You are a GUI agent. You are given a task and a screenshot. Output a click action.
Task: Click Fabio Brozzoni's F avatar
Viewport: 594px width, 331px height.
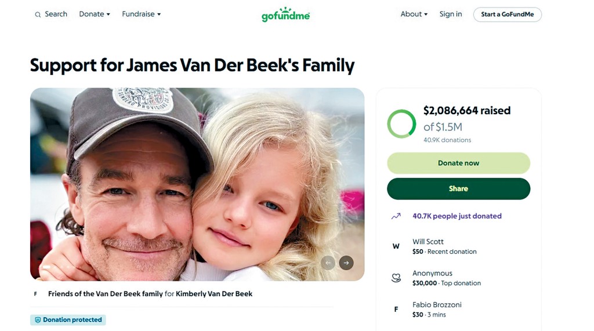point(396,310)
